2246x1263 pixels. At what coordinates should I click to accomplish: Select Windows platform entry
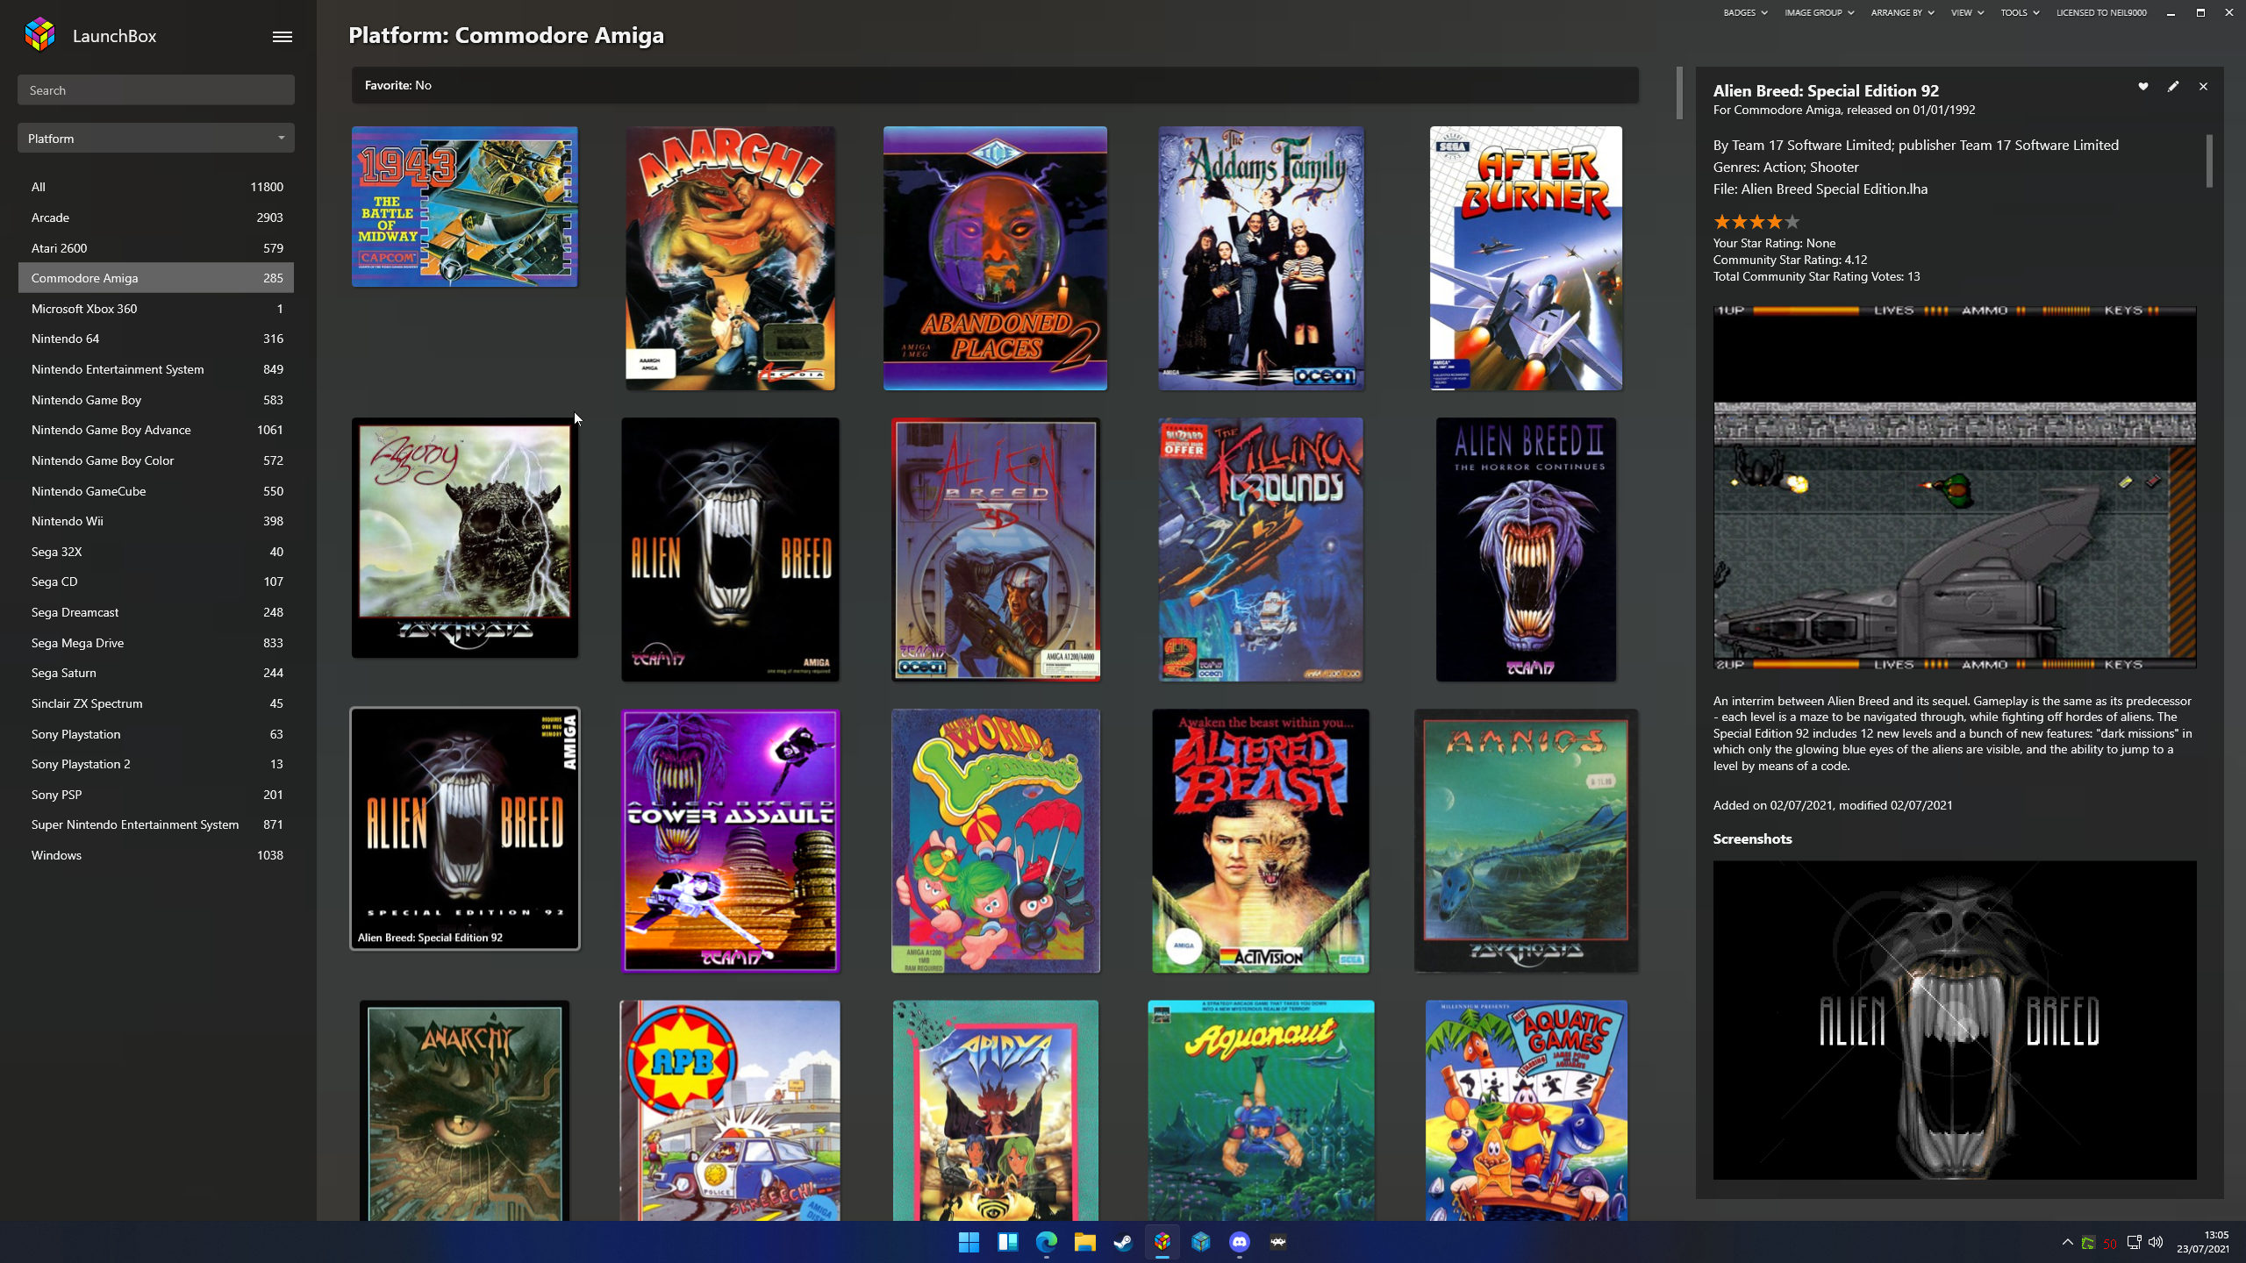pos(156,855)
